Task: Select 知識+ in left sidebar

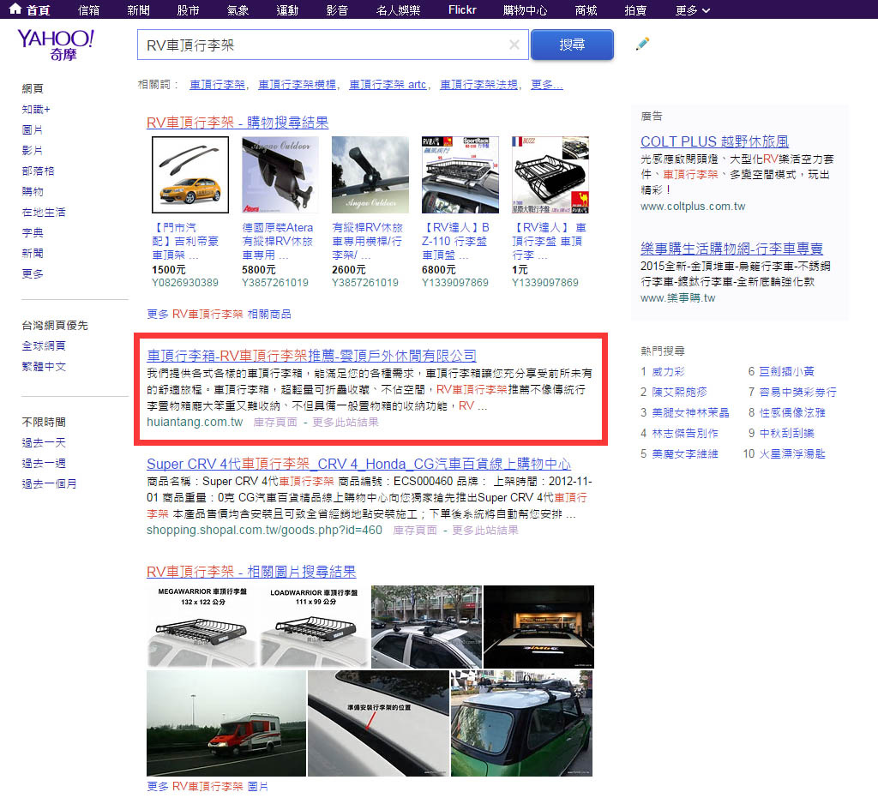Action: pos(36,109)
